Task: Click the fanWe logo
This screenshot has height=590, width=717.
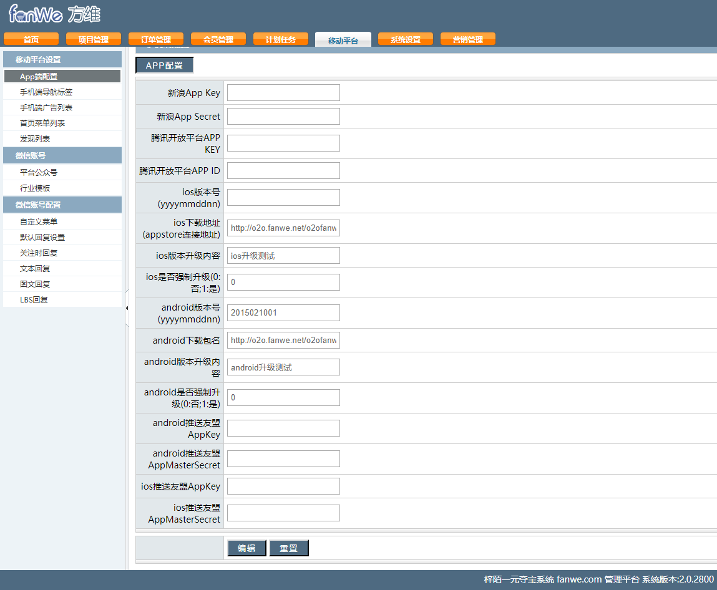Action: tap(54, 14)
